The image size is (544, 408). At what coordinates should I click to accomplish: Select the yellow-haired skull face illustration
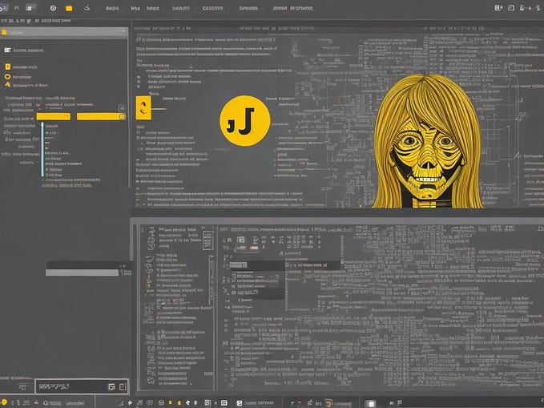(428, 142)
